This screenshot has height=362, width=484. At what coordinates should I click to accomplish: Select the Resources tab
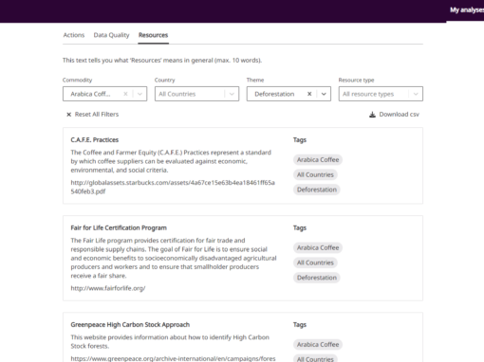point(153,35)
